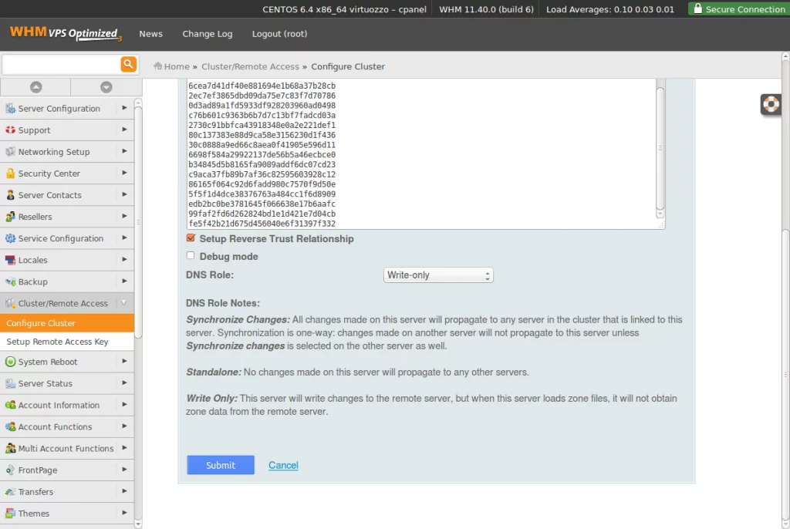Image resolution: width=790 pixels, height=529 pixels.
Task: Uncheck Setup Reverse Trust Relationship checkbox
Action: pos(191,238)
